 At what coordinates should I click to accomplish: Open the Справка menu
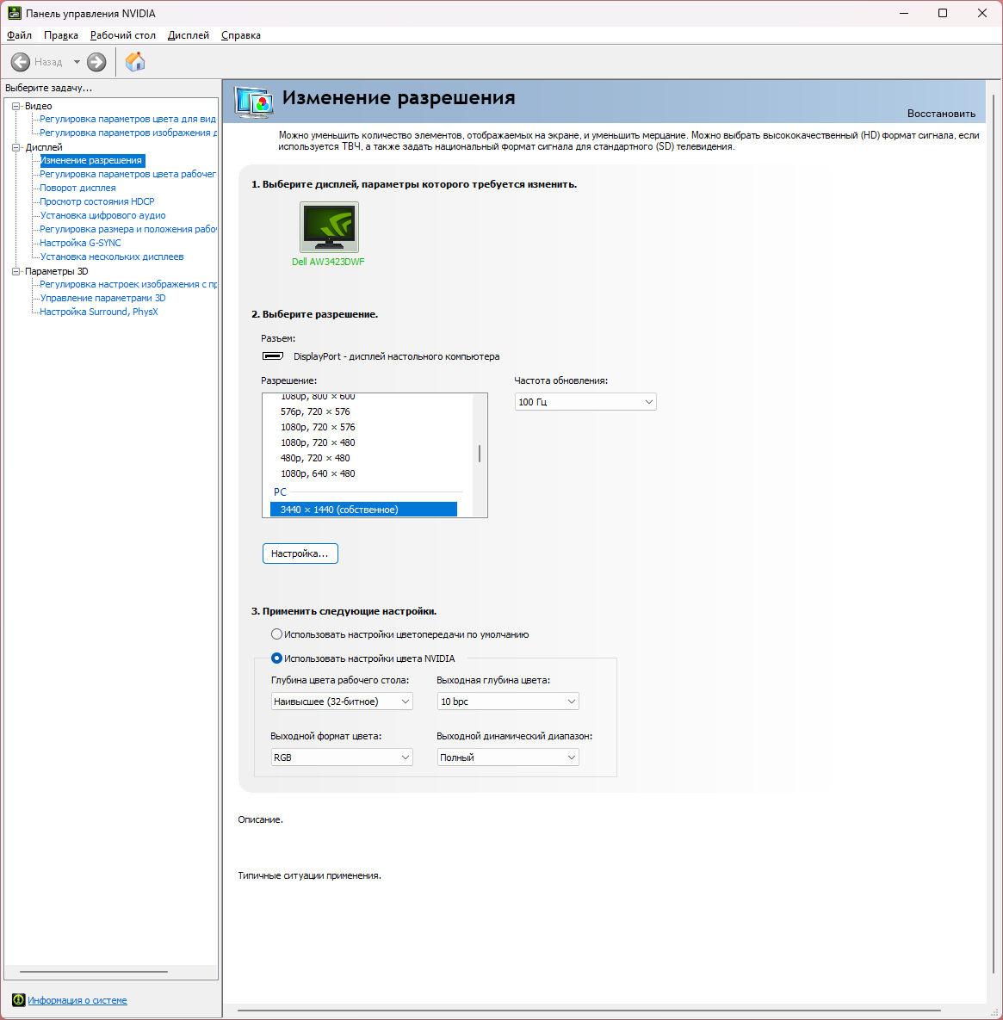click(x=241, y=35)
